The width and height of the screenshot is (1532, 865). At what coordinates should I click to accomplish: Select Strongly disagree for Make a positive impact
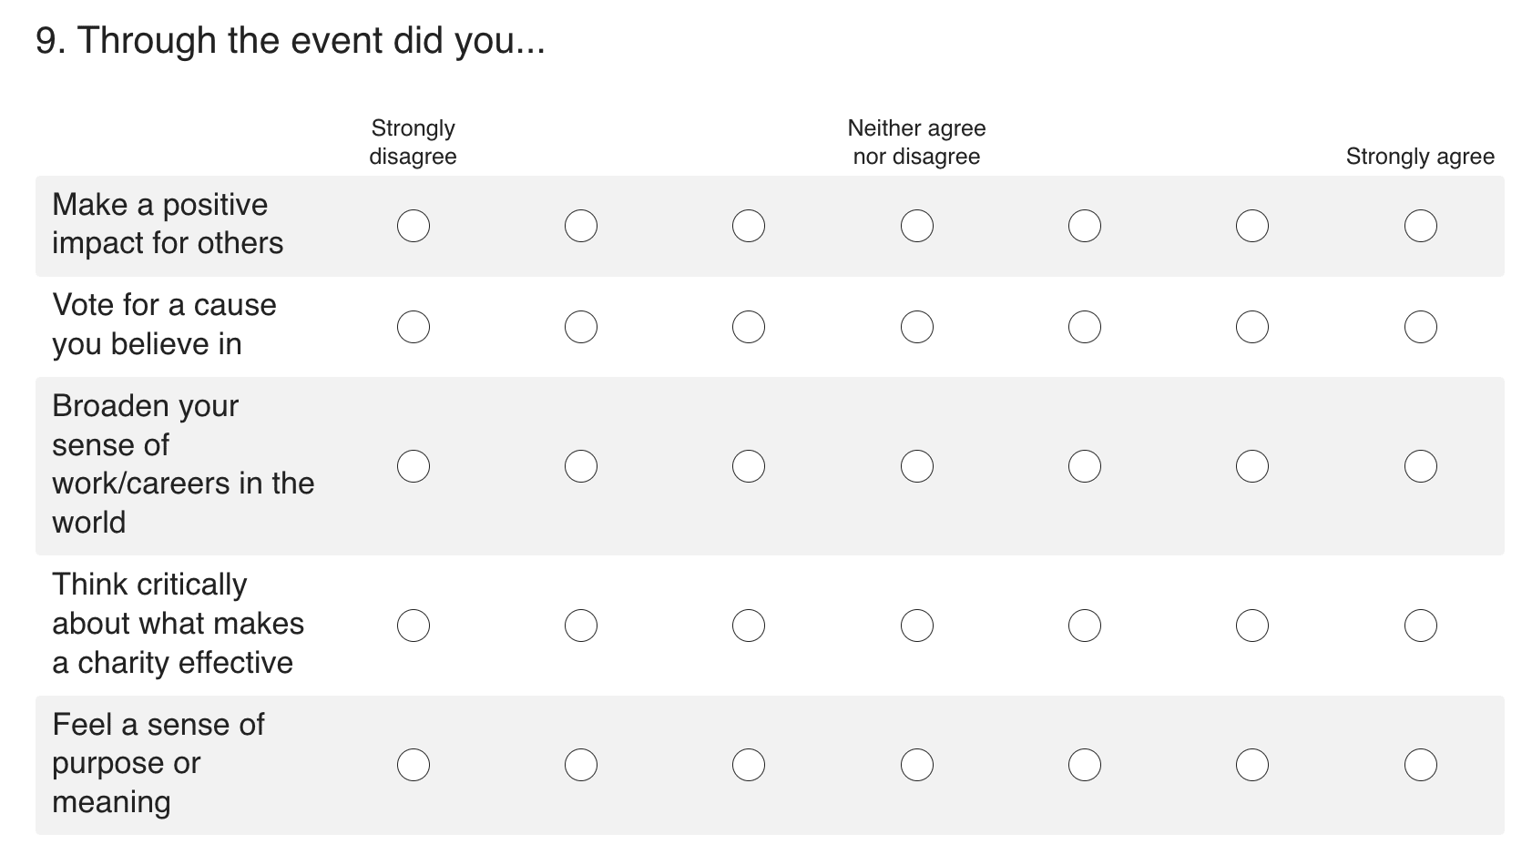tap(414, 226)
